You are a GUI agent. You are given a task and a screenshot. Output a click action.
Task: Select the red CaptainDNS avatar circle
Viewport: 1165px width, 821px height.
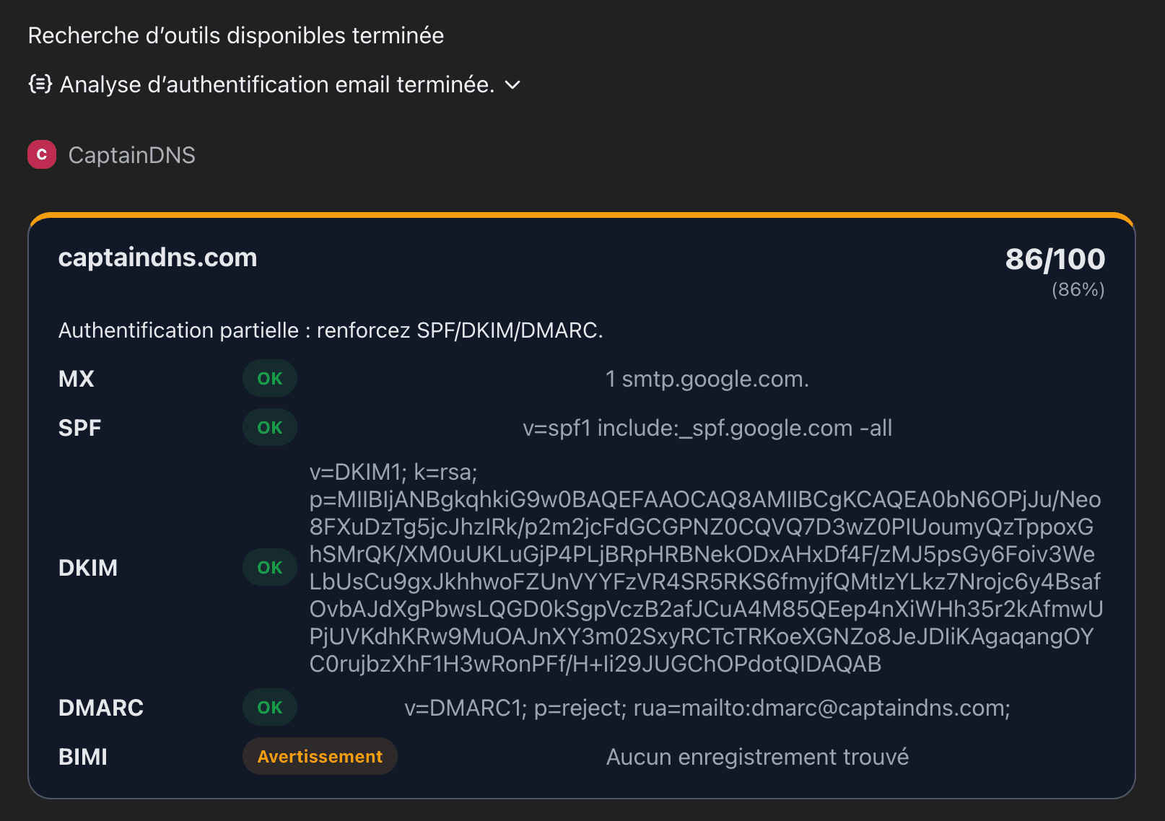41,154
